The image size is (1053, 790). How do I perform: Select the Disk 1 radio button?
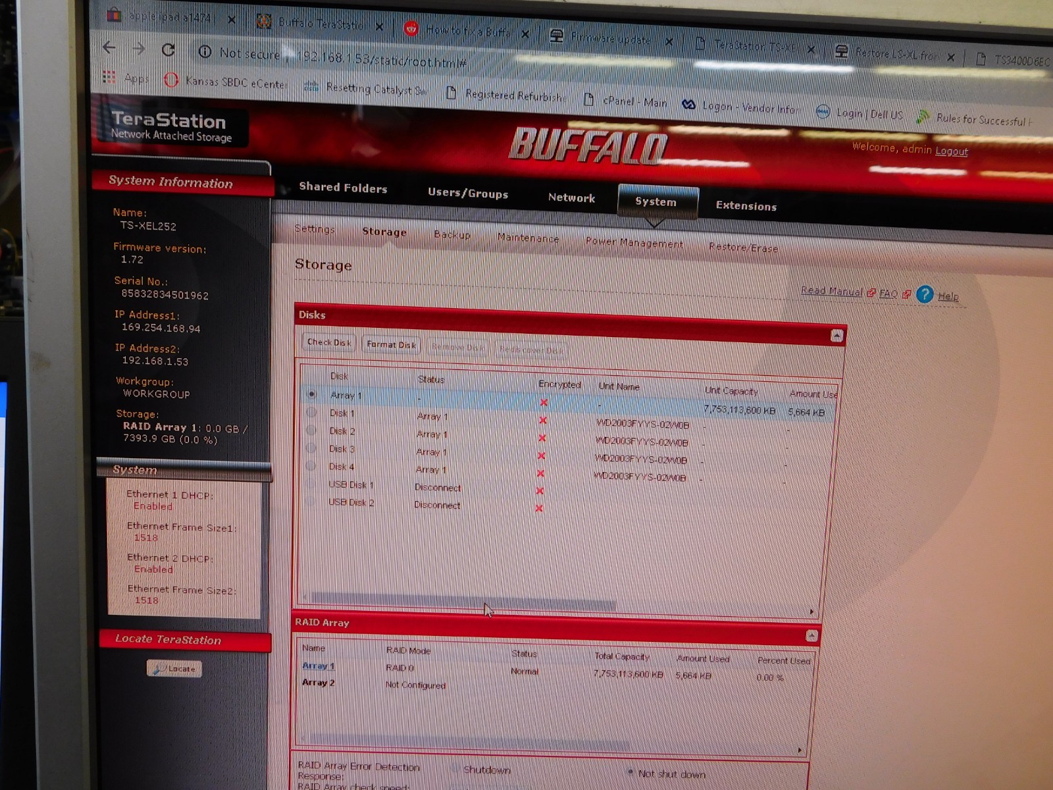pos(311,412)
